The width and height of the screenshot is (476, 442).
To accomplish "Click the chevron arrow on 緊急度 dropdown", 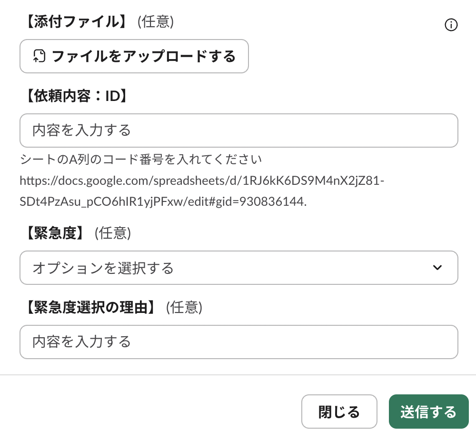I will (x=437, y=268).
